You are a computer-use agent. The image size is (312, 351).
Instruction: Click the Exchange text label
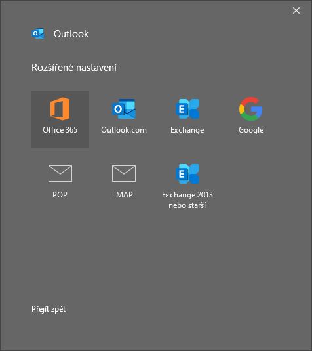tap(187, 130)
